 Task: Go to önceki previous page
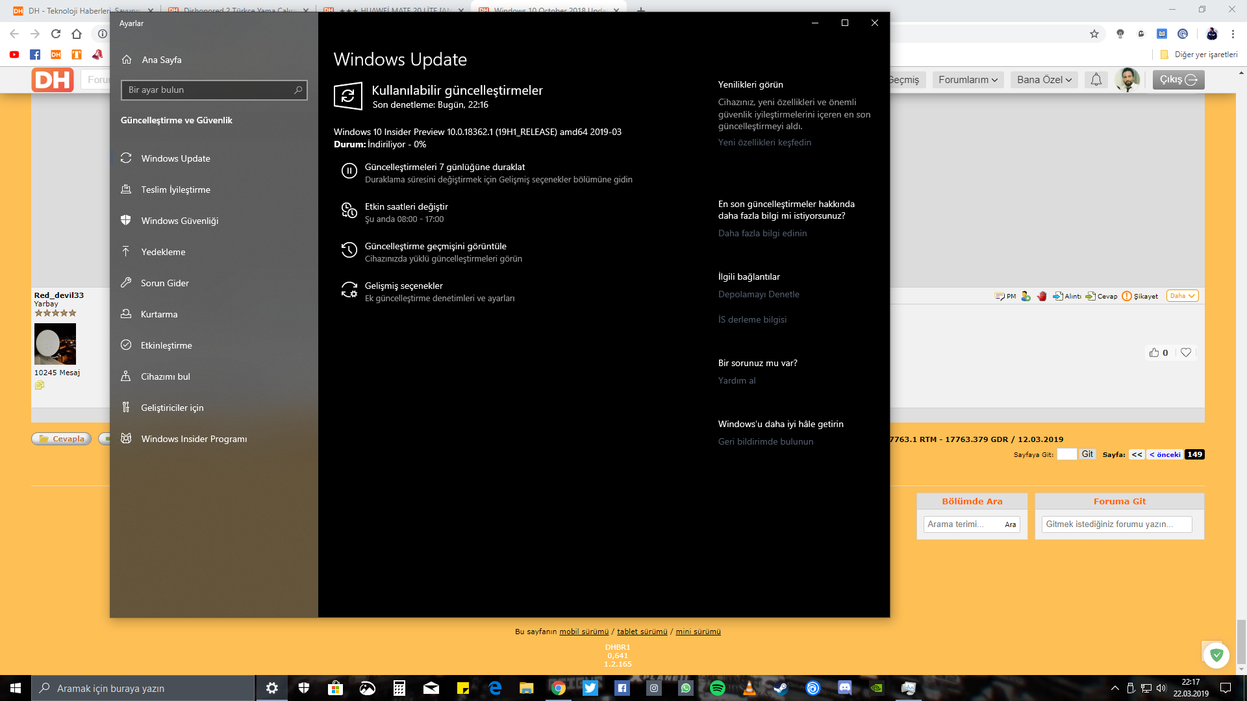click(1165, 454)
